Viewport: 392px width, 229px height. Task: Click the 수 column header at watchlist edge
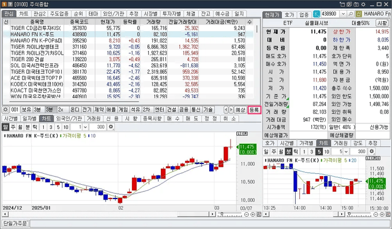249,22
